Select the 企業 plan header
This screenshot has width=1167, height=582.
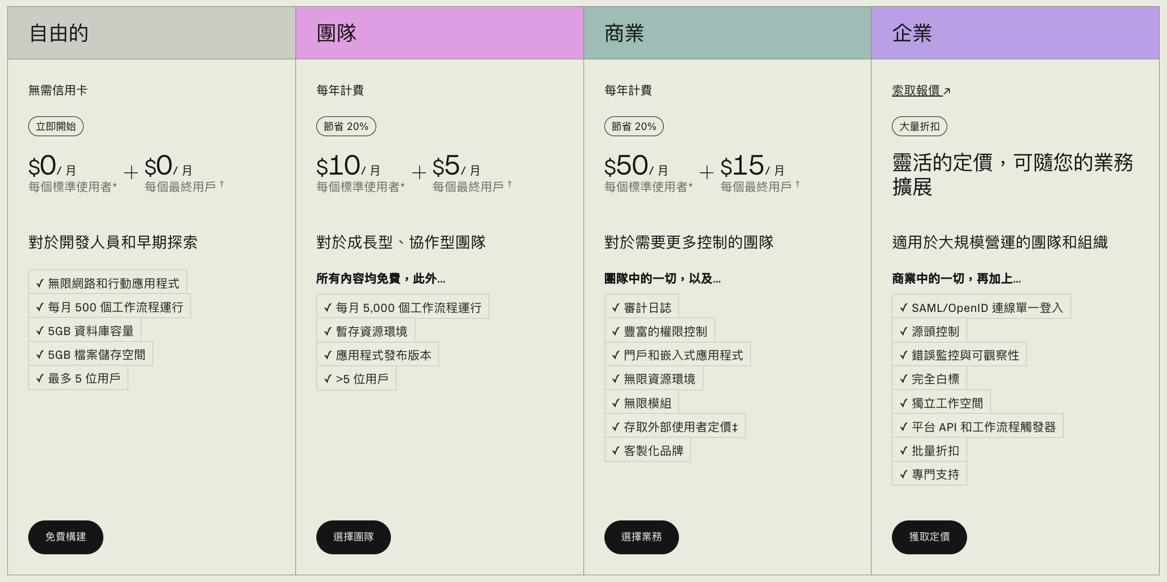pyautogui.click(x=1015, y=33)
